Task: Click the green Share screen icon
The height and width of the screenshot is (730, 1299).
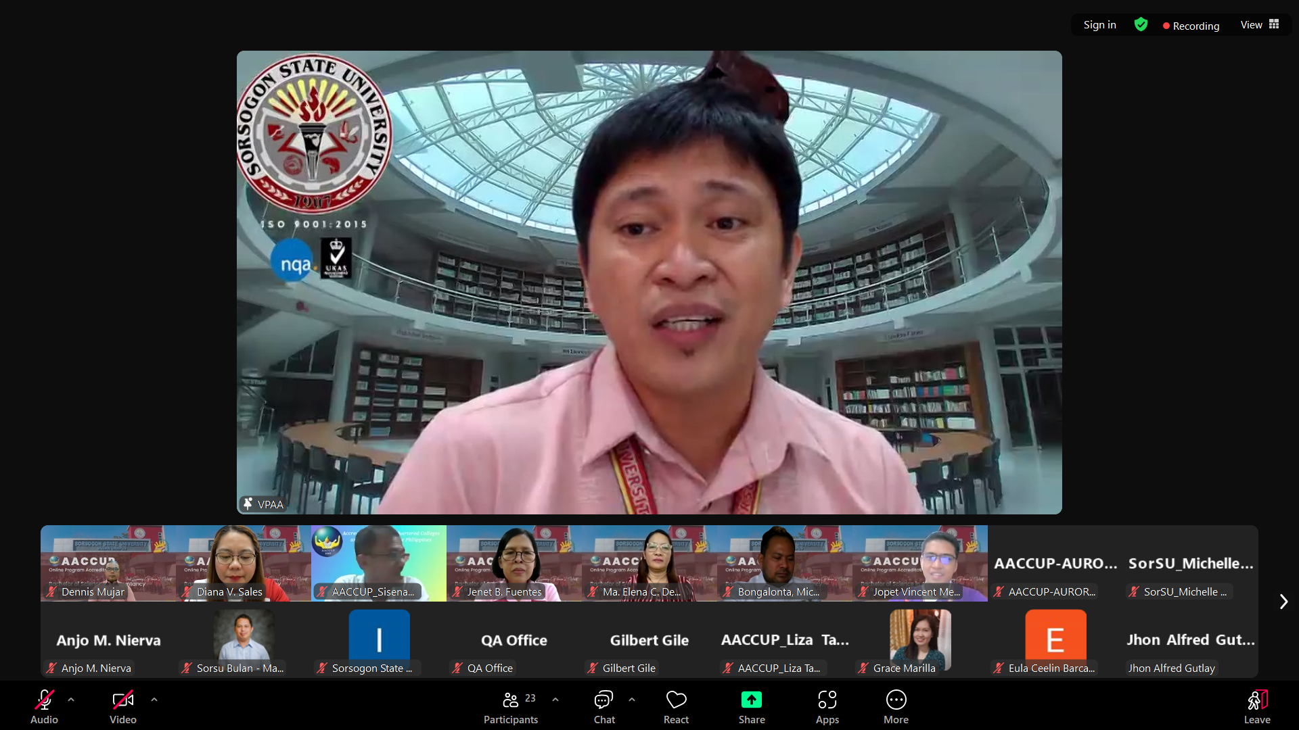Action: (751, 700)
